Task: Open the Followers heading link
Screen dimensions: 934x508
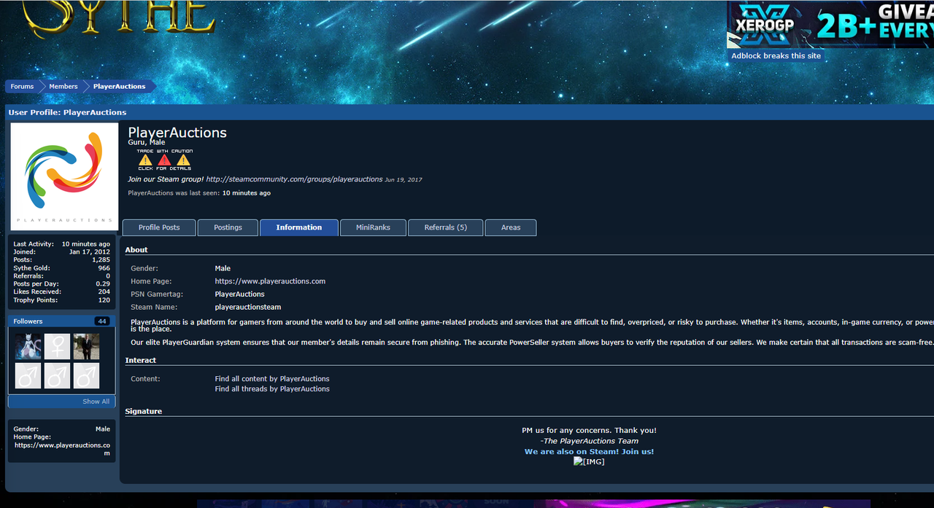Action: click(28, 321)
